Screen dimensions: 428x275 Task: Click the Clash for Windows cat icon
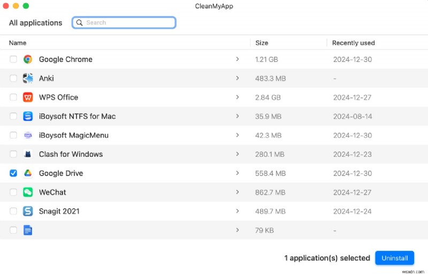pos(28,154)
